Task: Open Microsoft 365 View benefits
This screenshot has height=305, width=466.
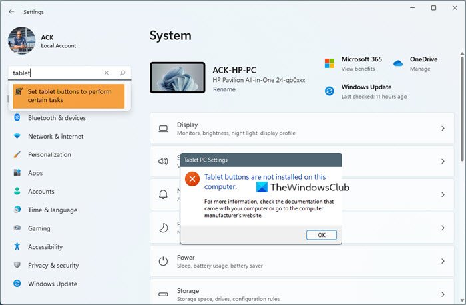Action: [x=358, y=69]
